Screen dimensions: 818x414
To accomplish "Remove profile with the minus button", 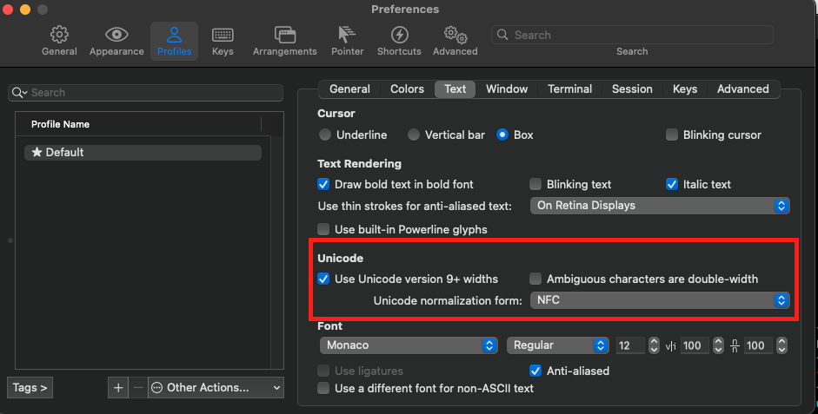I will (x=137, y=387).
